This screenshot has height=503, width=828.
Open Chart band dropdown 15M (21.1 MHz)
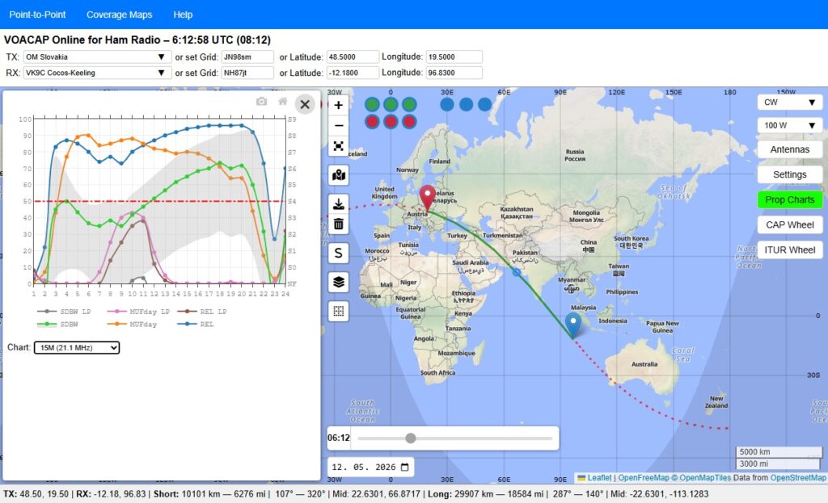(77, 347)
